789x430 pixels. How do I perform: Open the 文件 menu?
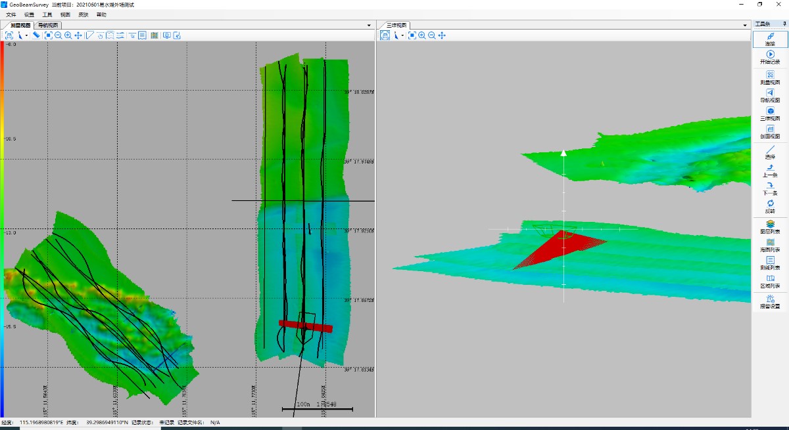pos(11,14)
